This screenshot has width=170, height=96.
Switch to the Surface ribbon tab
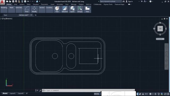22,4
